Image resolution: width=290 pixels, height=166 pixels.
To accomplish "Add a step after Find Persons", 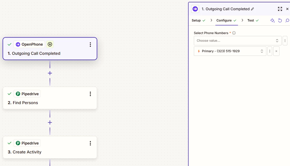I will coord(50,122).
